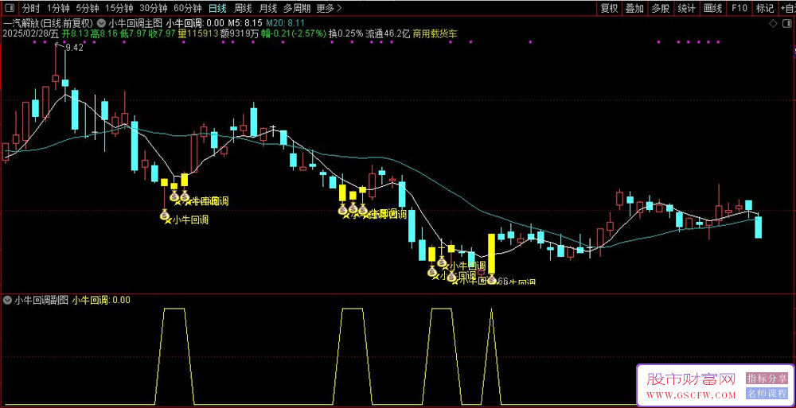Click the volume value 量115913

tap(197, 34)
